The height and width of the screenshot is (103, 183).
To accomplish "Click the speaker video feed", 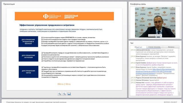I will pos(155,22).
